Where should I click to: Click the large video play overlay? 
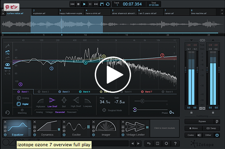pos(113,74)
